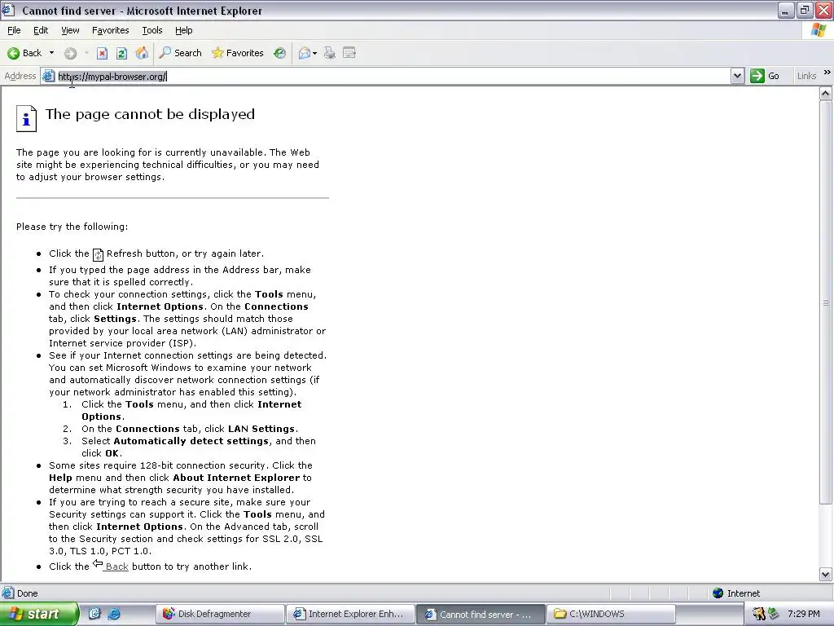Click the Go button
This screenshot has height=626, width=834.
click(x=765, y=76)
